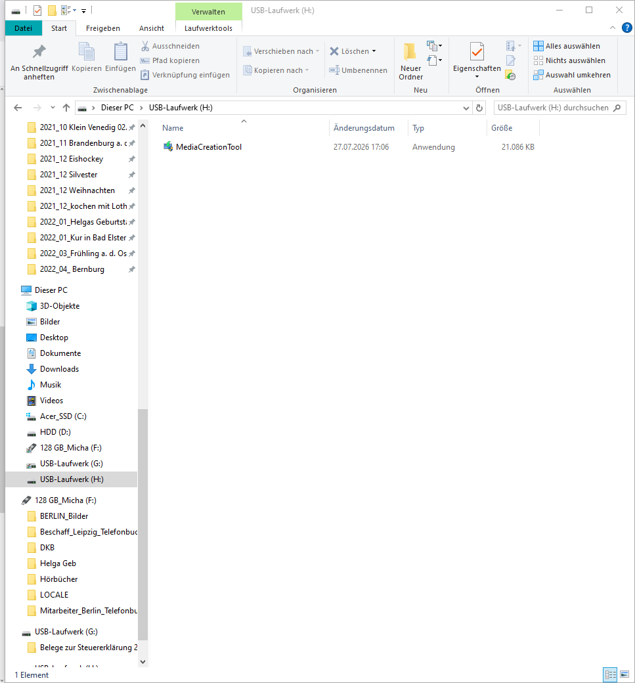Open the Laufwerktools tab
This screenshot has width=635, height=683.
[x=208, y=28]
